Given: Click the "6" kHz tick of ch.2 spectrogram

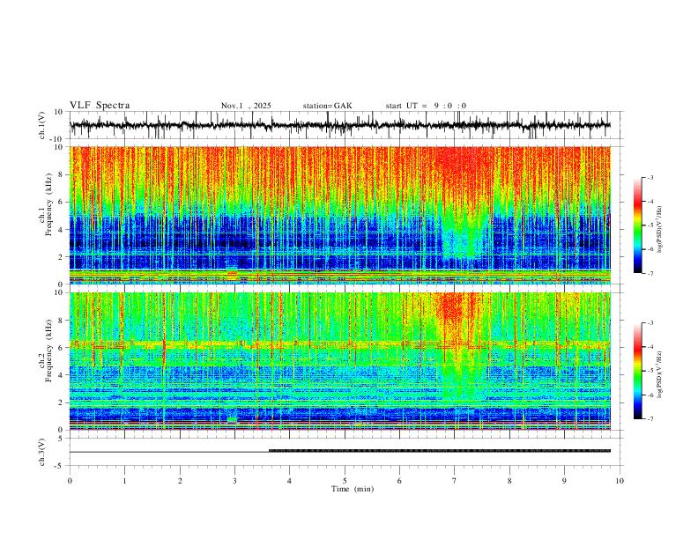Looking at the screenshot, I should 61,347.
